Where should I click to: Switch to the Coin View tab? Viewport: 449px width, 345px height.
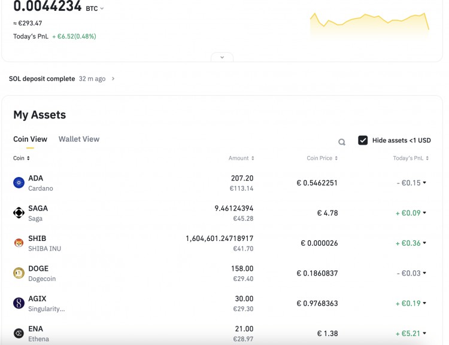coord(30,139)
